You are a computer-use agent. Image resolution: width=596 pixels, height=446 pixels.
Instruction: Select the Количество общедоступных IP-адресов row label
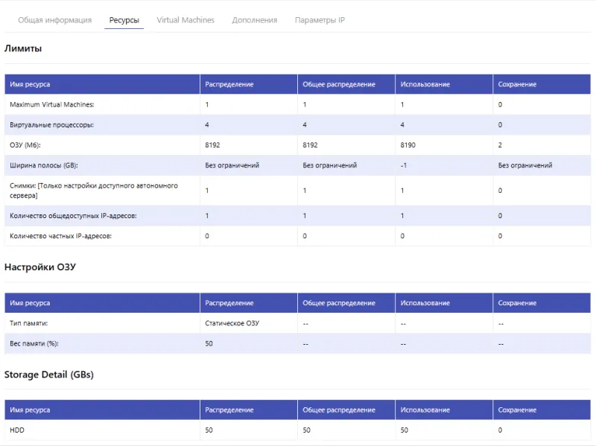tap(73, 216)
